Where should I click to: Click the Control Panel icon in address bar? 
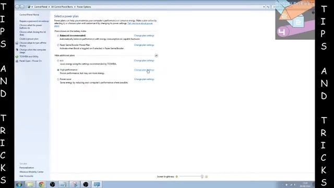tap(29, 7)
